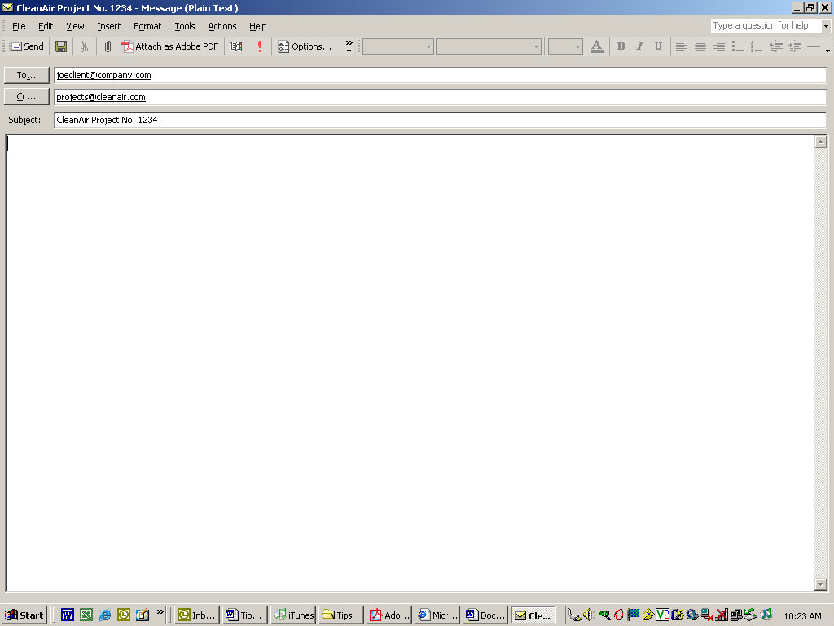The image size is (834, 626).
Task: Click the system clock showing 10:23 AM
Action: click(x=802, y=616)
